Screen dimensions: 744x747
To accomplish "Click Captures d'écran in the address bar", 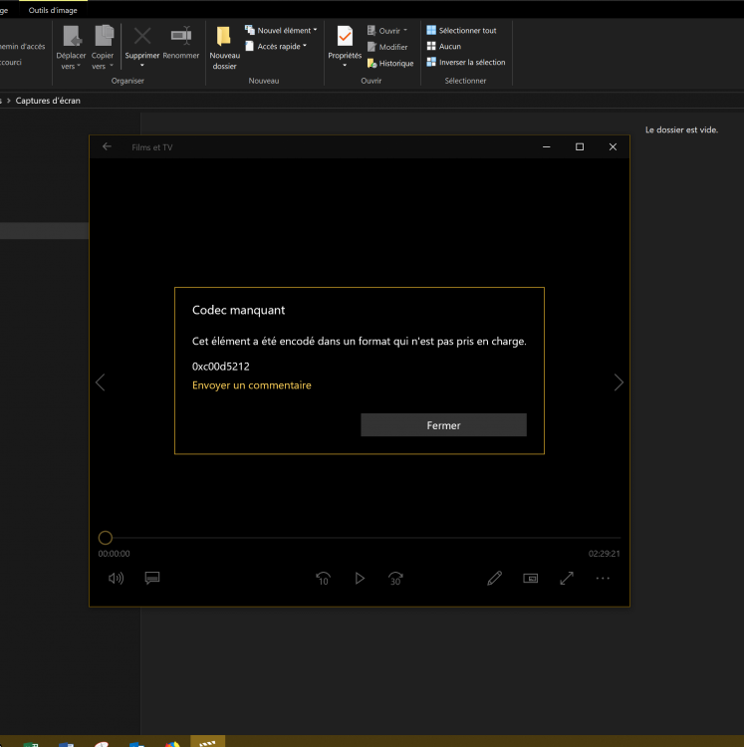I will 48,101.
